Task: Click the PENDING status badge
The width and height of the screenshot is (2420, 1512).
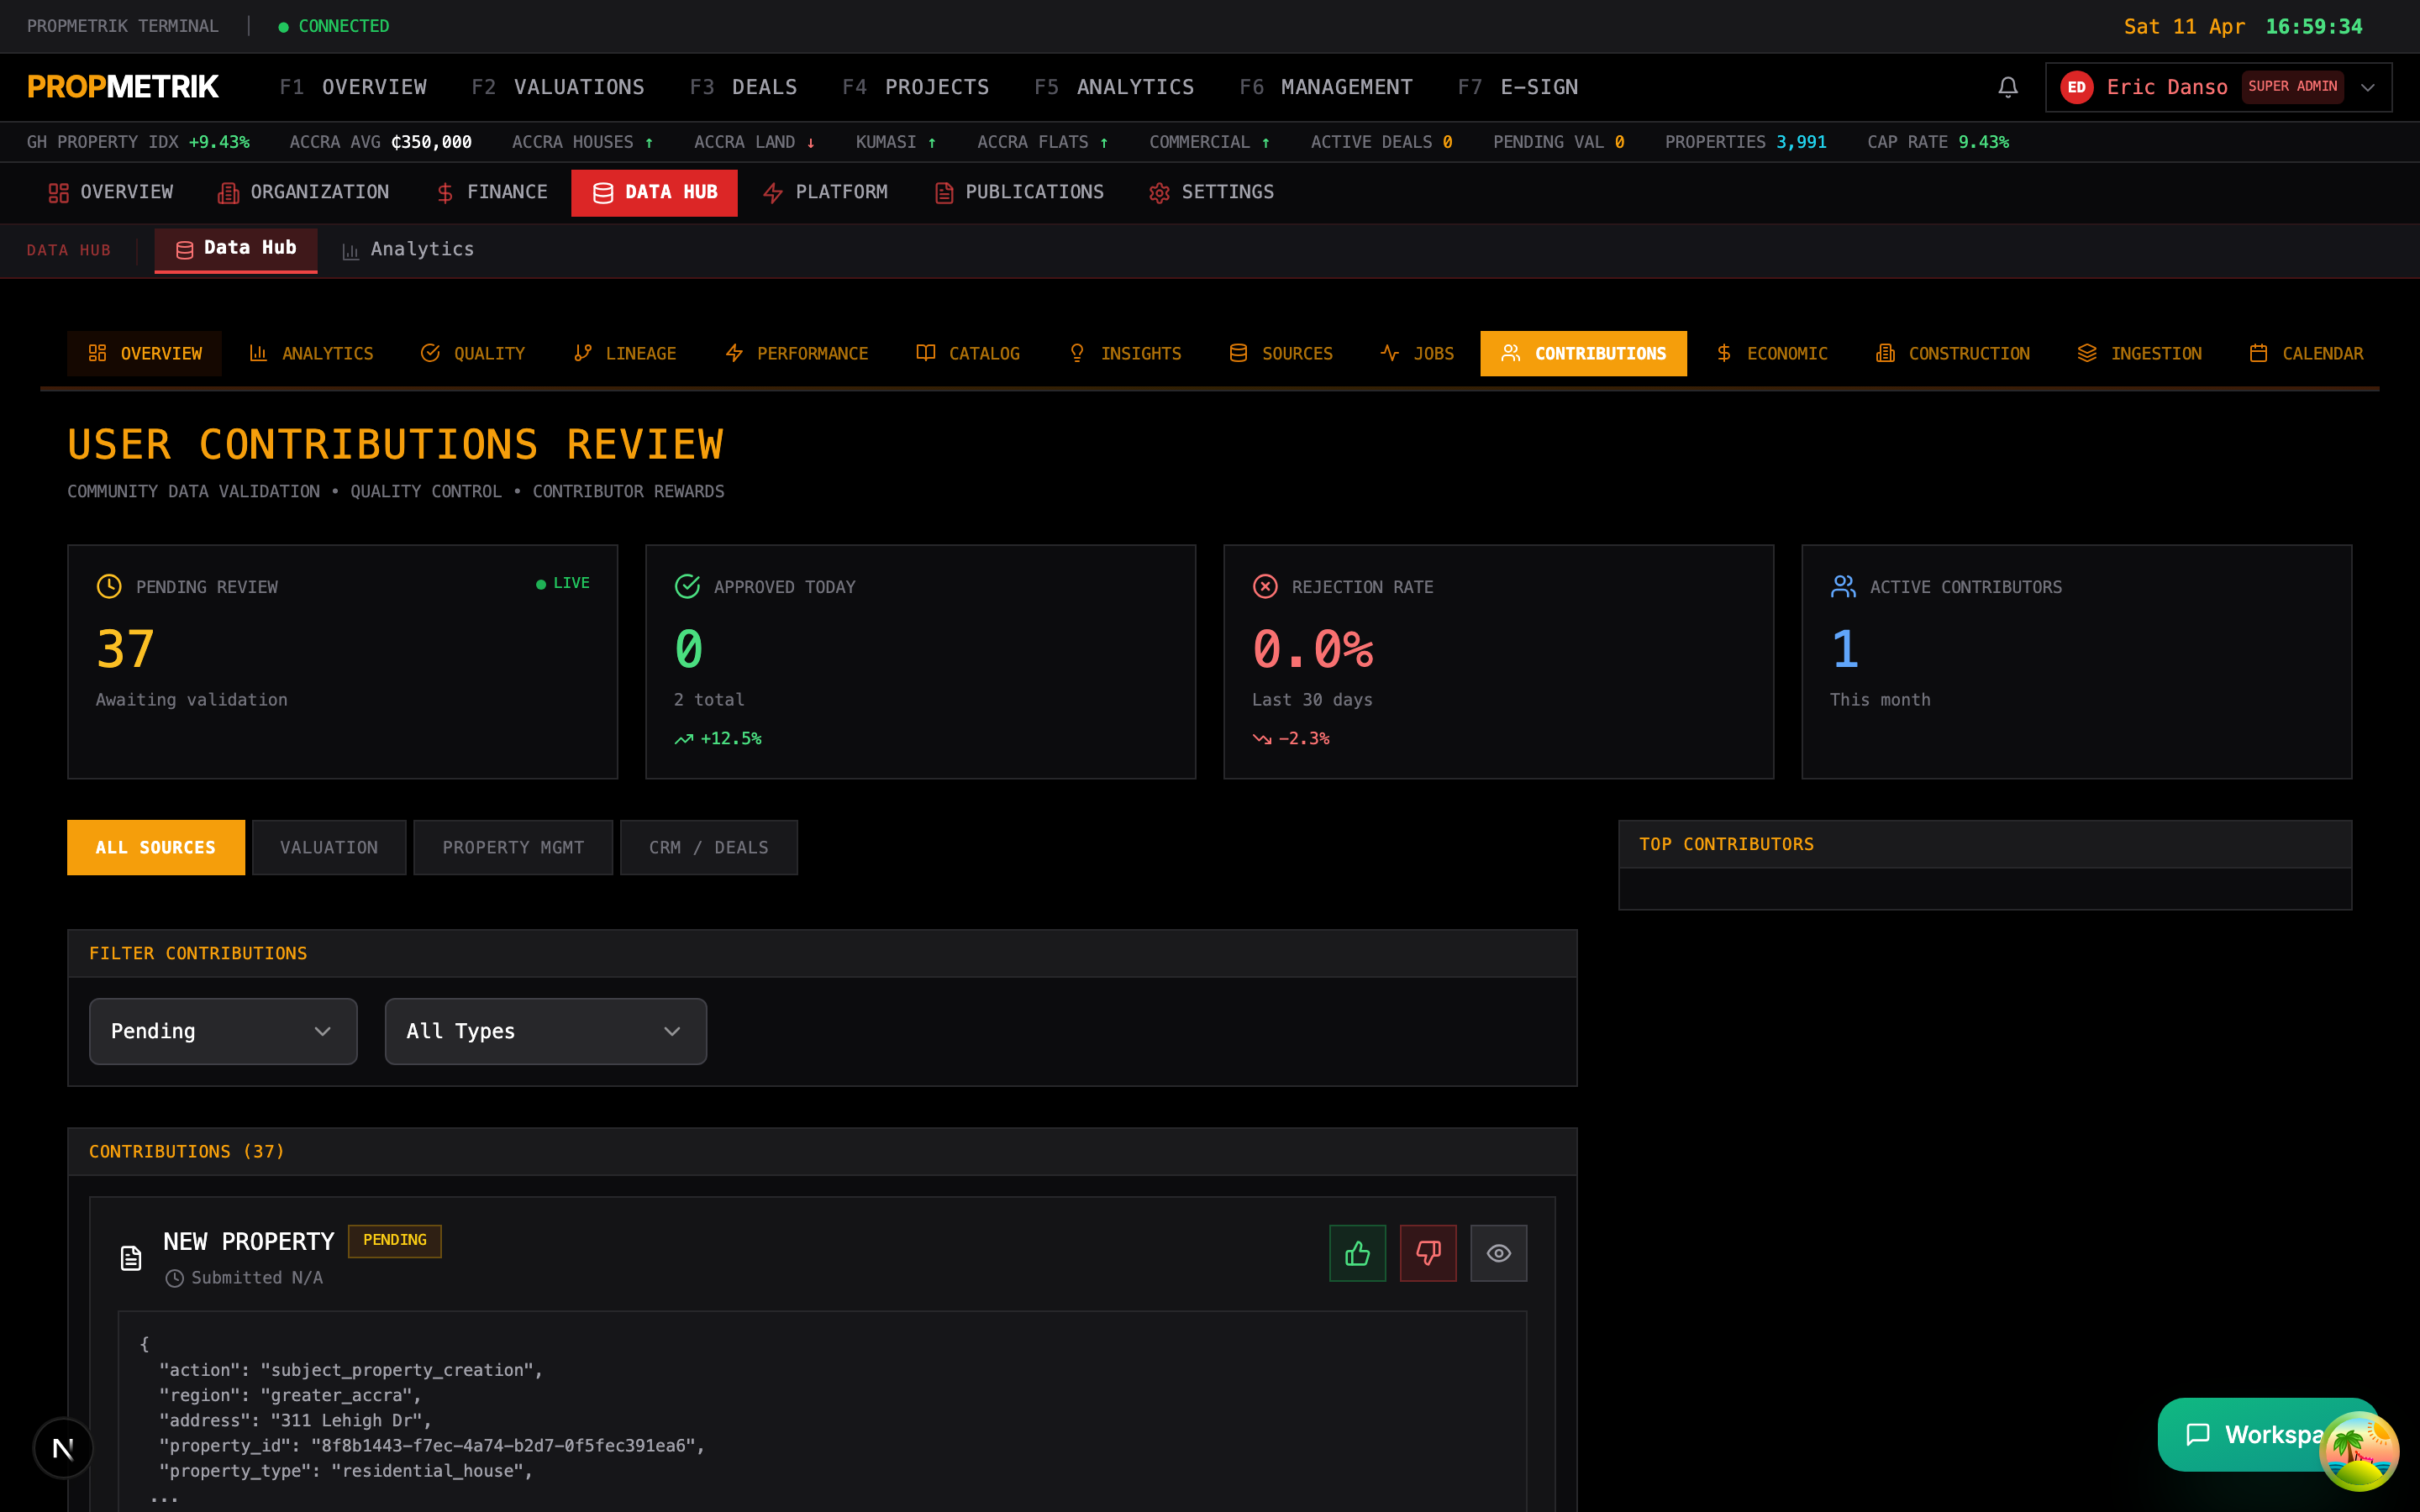Action: [x=395, y=1240]
